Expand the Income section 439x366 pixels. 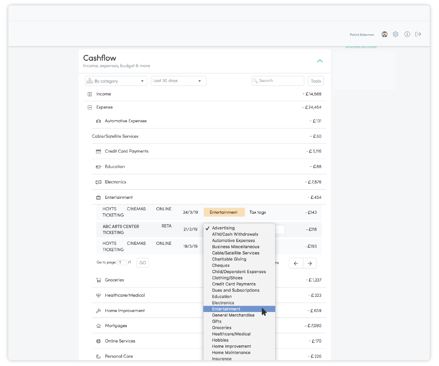click(x=90, y=94)
